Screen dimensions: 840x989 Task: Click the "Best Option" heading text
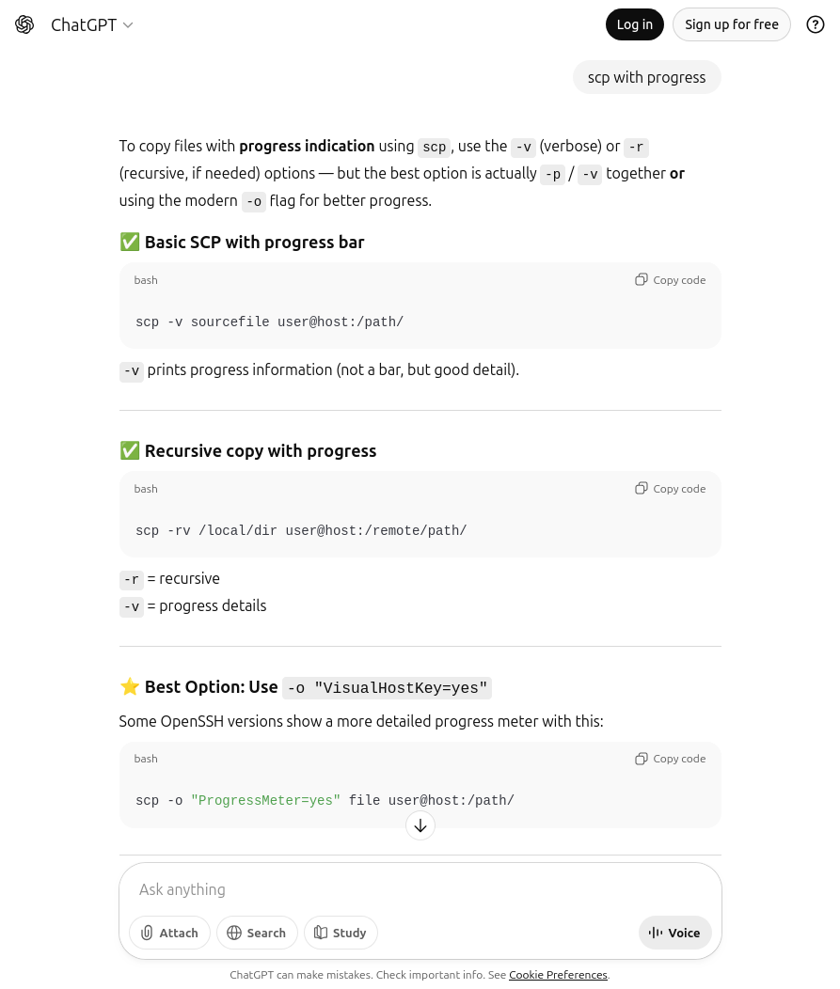[x=211, y=687]
